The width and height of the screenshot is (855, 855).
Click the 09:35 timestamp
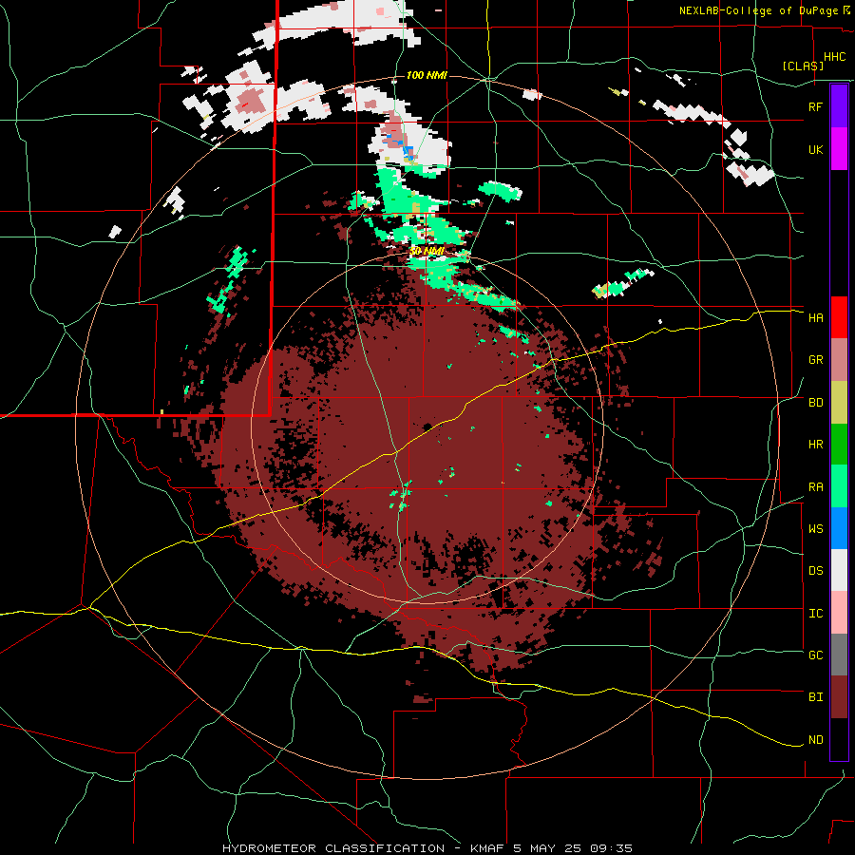tap(611, 848)
